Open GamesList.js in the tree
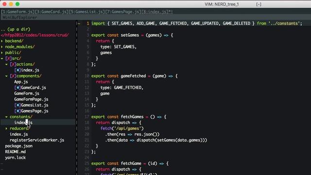 click(x=35, y=105)
